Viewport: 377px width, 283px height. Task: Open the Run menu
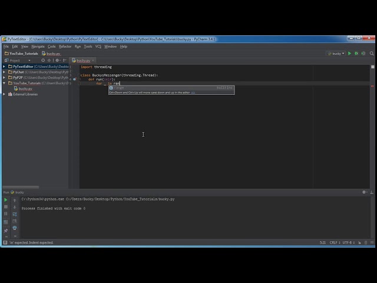pos(78,47)
